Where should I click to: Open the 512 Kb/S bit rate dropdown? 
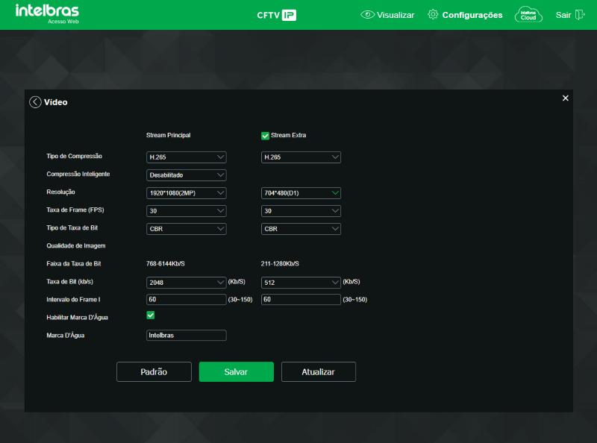click(x=301, y=283)
